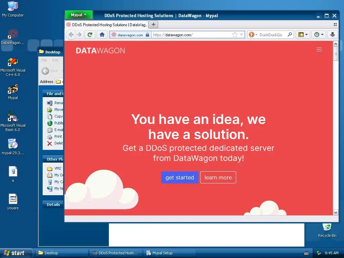Screen dimensions: 344x258
Task: Collapse 'Other Places' panel header
Action: [x=53, y=159]
